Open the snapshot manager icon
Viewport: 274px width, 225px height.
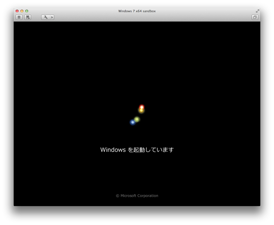tap(28, 17)
